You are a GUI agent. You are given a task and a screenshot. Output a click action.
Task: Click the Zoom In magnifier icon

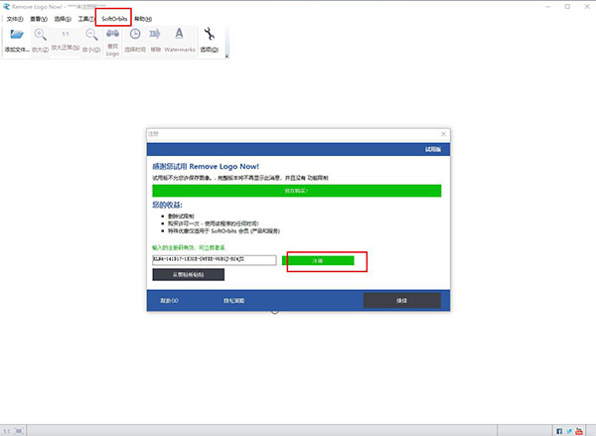(x=42, y=36)
